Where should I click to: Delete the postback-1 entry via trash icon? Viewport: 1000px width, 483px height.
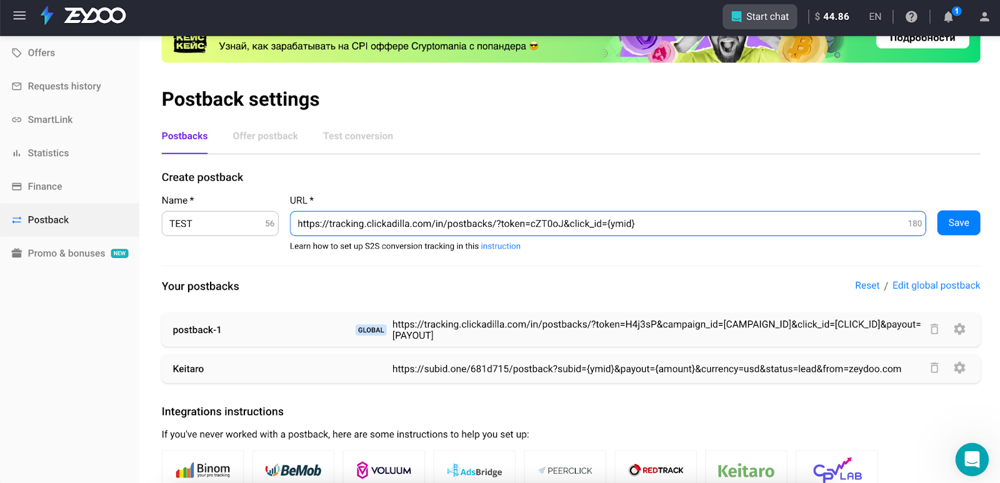934,329
